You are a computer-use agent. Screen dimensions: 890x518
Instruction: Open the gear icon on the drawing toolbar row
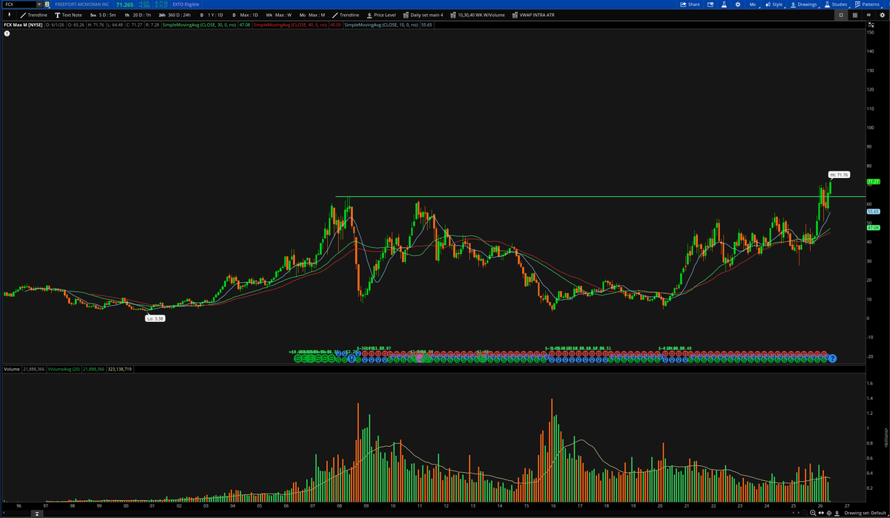coord(882,15)
